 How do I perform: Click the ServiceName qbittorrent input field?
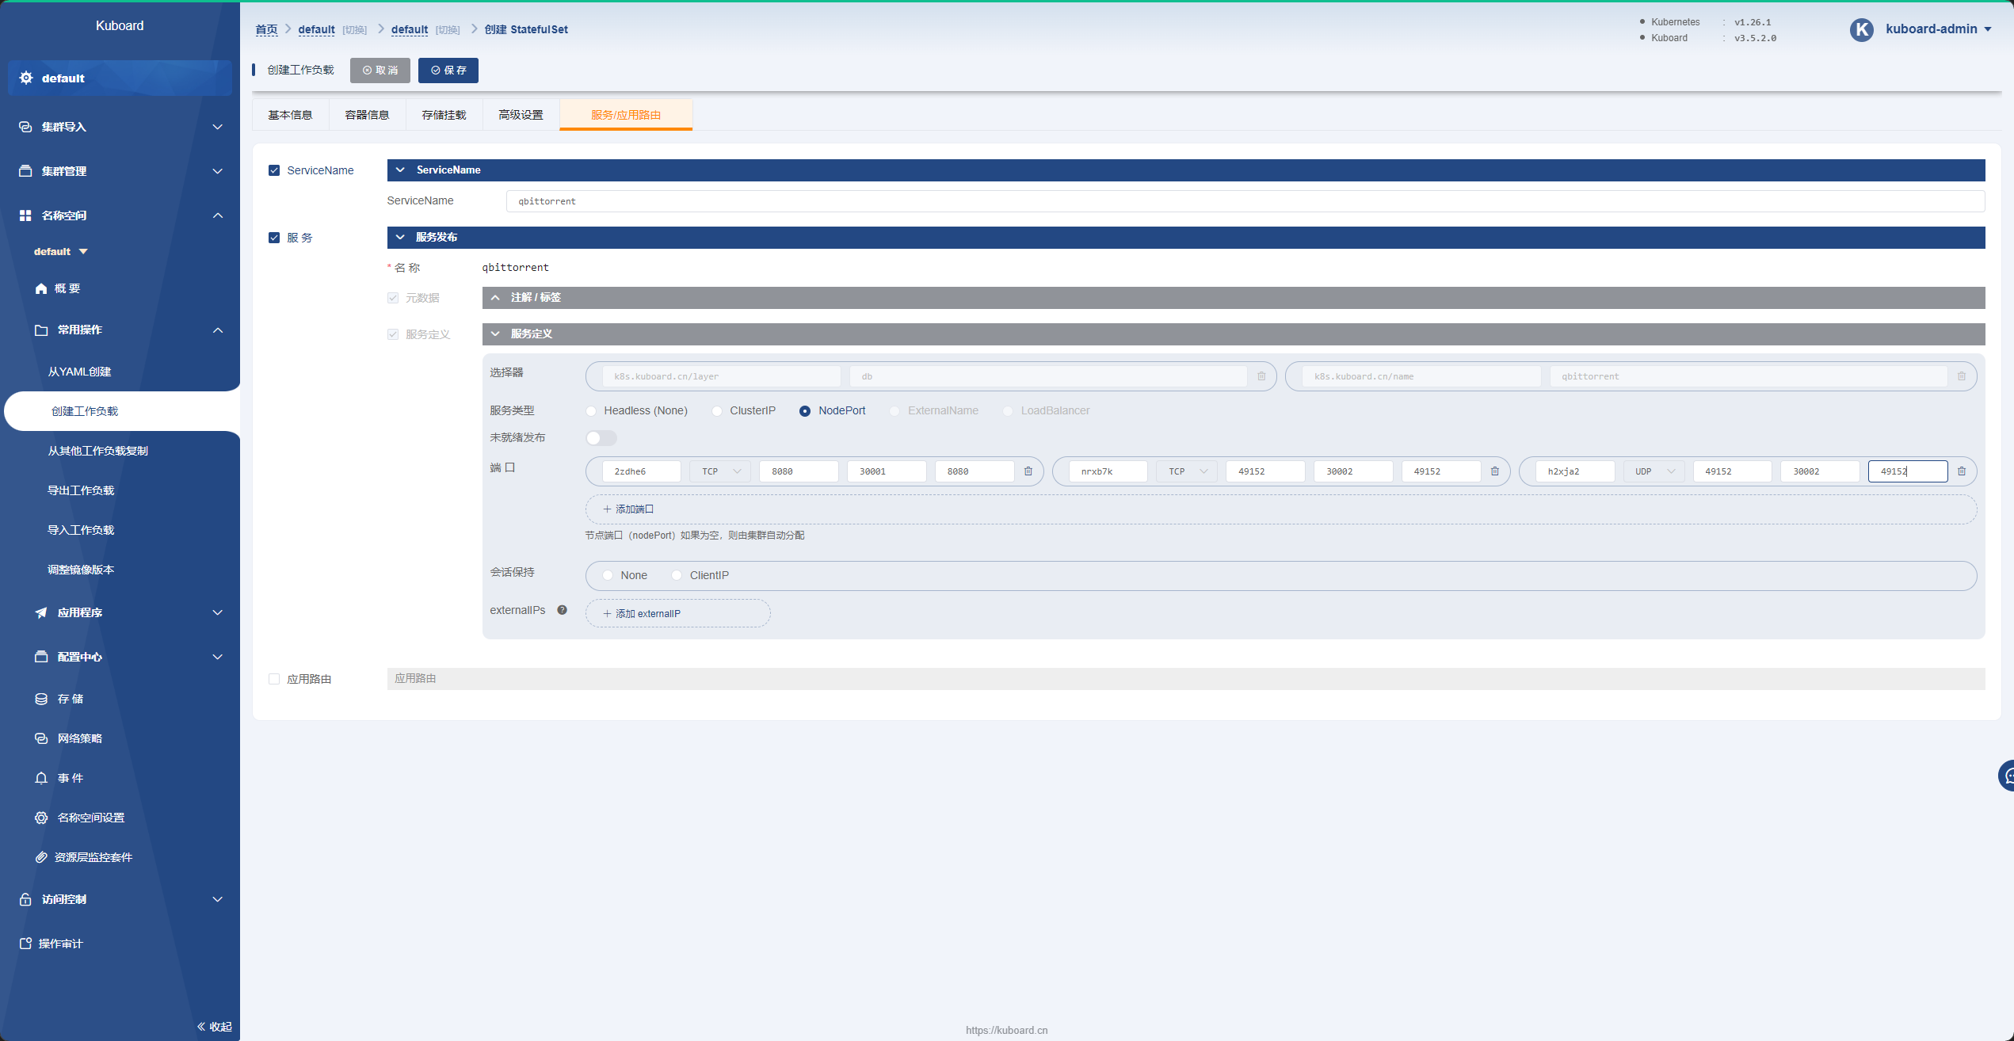(x=1245, y=201)
